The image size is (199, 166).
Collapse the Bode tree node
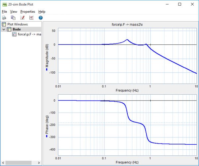[4, 29]
